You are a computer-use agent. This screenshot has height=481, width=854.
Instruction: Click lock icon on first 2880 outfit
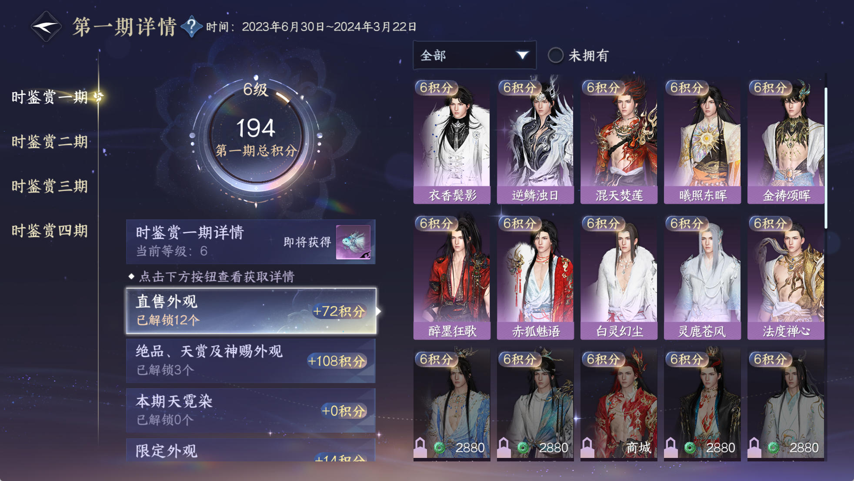pos(420,447)
